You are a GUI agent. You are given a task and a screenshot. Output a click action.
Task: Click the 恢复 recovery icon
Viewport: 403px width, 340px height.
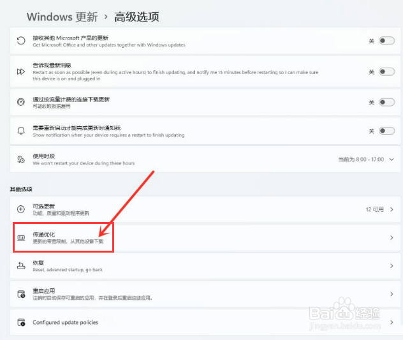tap(21, 265)
